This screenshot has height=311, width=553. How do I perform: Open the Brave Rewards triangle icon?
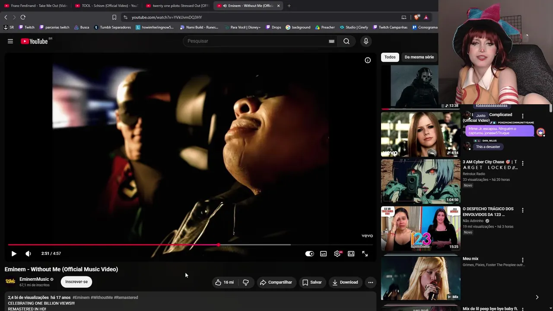click(x=426, y=17)
